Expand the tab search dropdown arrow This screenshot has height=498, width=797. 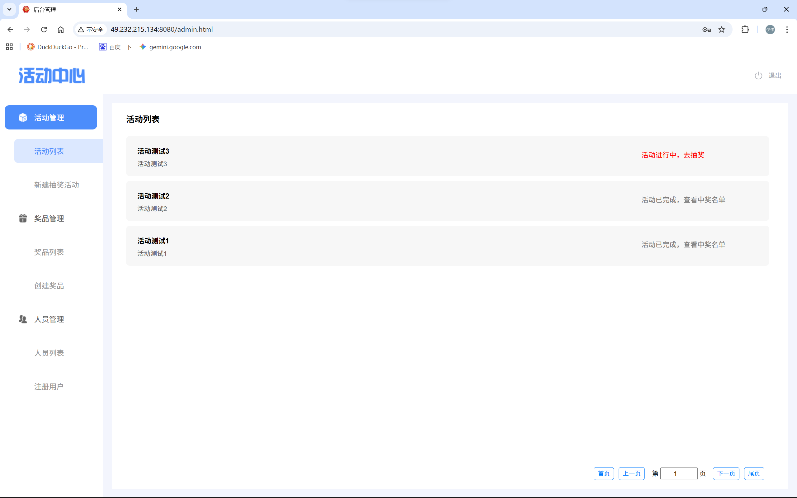(9, 9)
